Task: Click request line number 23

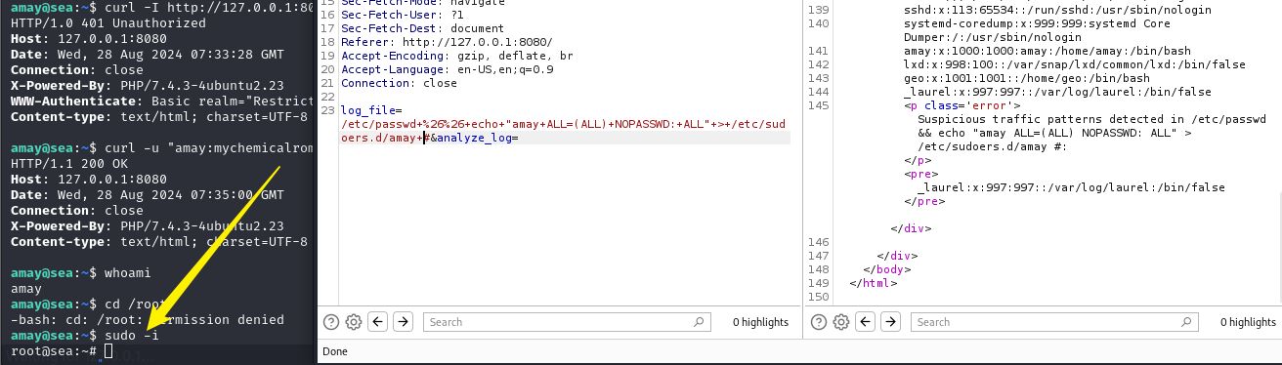Action: tap(327, 111)
